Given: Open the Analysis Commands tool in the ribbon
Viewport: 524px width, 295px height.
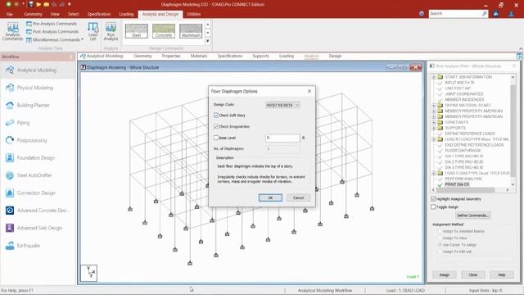Looking at the screenshot, I should [12, 31].
